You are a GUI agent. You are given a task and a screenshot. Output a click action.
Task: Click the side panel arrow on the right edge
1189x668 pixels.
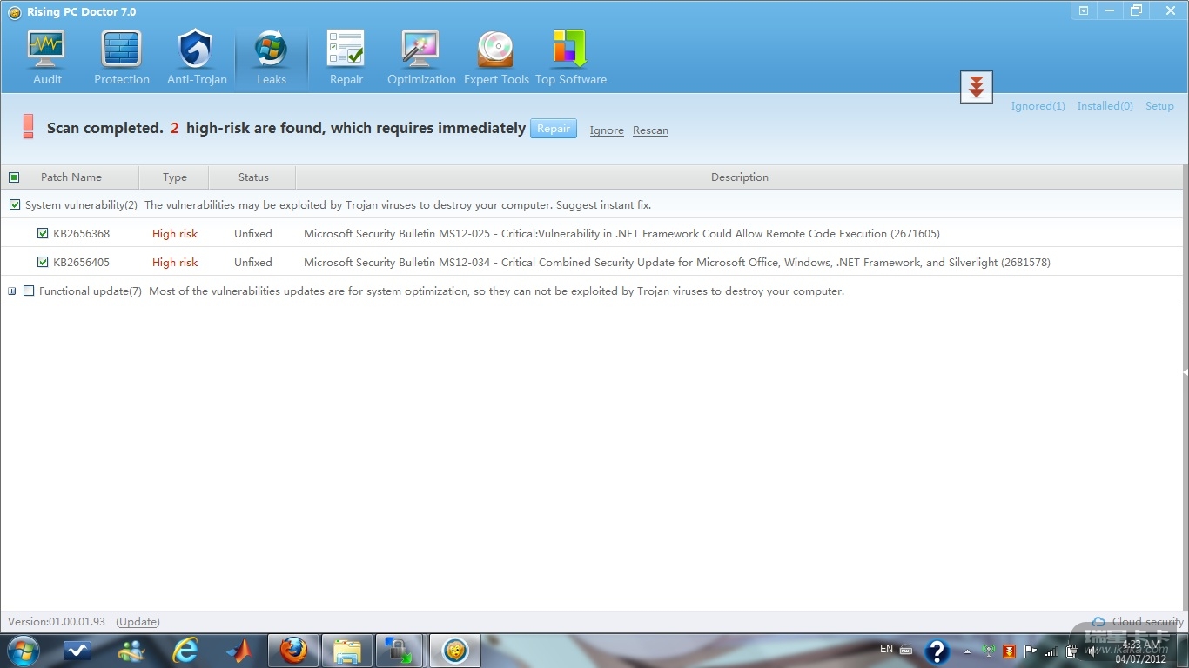pyautogui.click(x=1185, y=372)
